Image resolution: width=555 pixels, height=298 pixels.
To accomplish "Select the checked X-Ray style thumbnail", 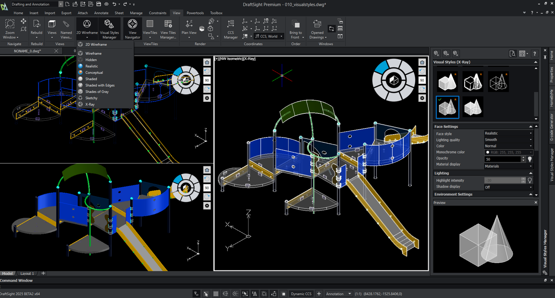I will tap(447, 107).
